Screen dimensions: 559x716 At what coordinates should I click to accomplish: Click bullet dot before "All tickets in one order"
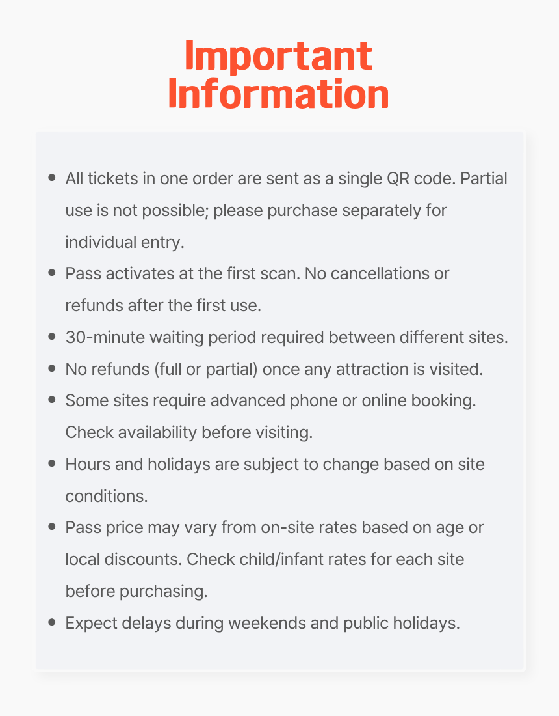click(x=52, y=178)
